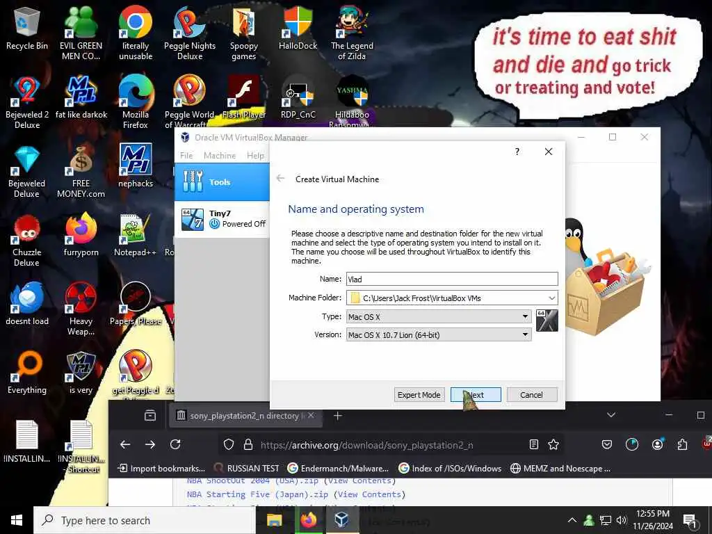Open RUSSIAN TEST bookmark
The width and height of the screenshot is (712, 534).
point(246,468)
